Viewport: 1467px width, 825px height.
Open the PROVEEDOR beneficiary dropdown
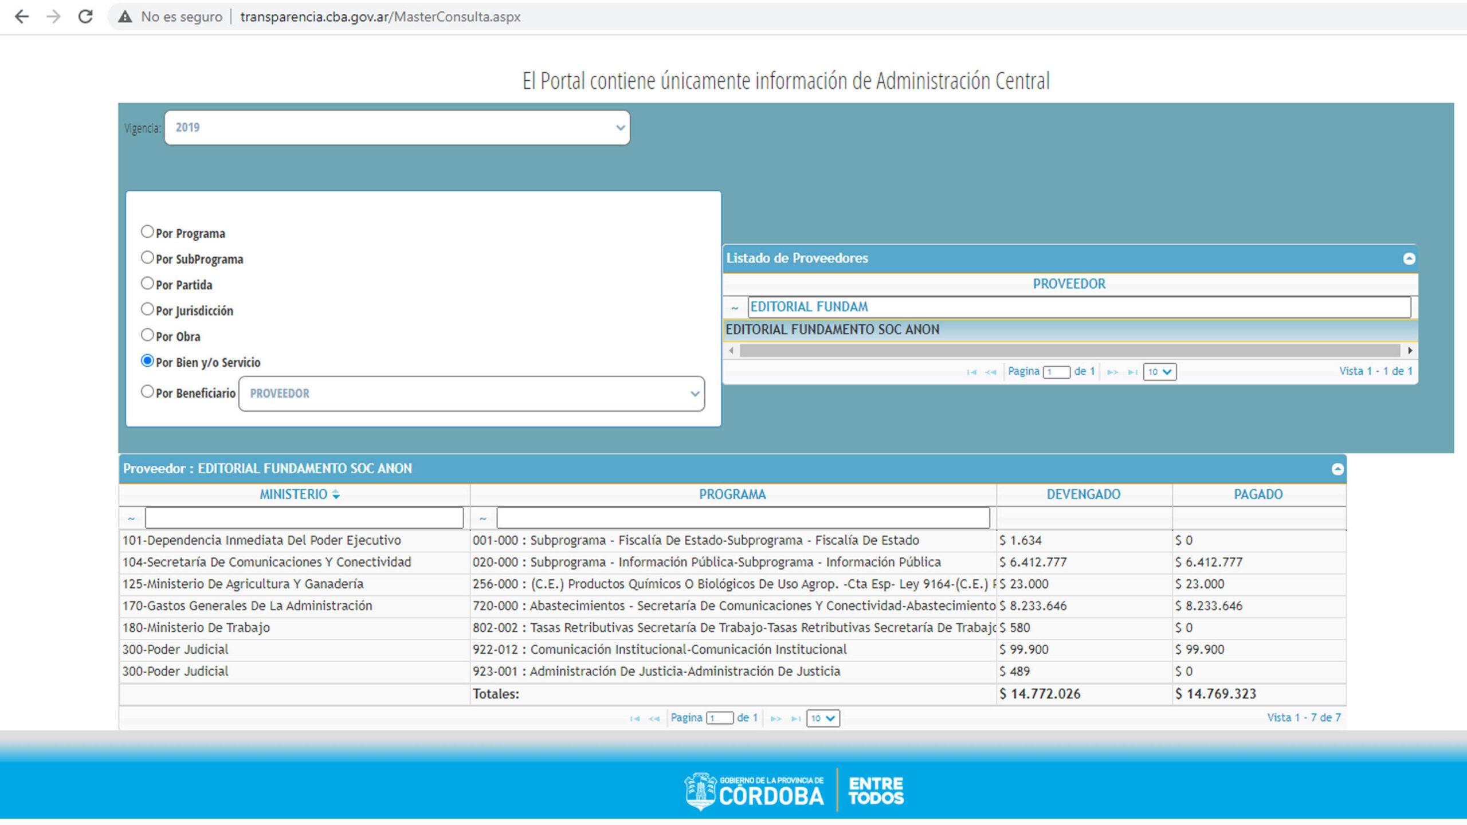pos(471,394)
